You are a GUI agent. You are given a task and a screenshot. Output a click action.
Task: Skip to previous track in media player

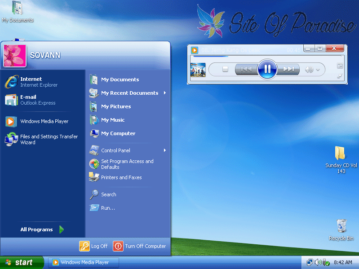[246, 69]
